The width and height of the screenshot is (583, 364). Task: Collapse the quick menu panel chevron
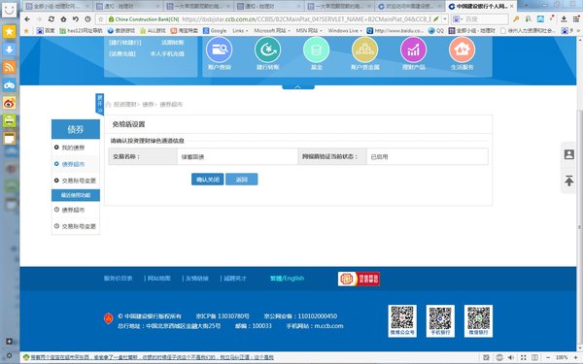[x=298, y=87]
